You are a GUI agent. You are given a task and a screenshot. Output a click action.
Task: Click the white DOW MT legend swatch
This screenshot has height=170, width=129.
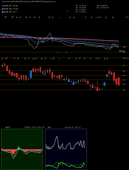click(x=3, y=9)
